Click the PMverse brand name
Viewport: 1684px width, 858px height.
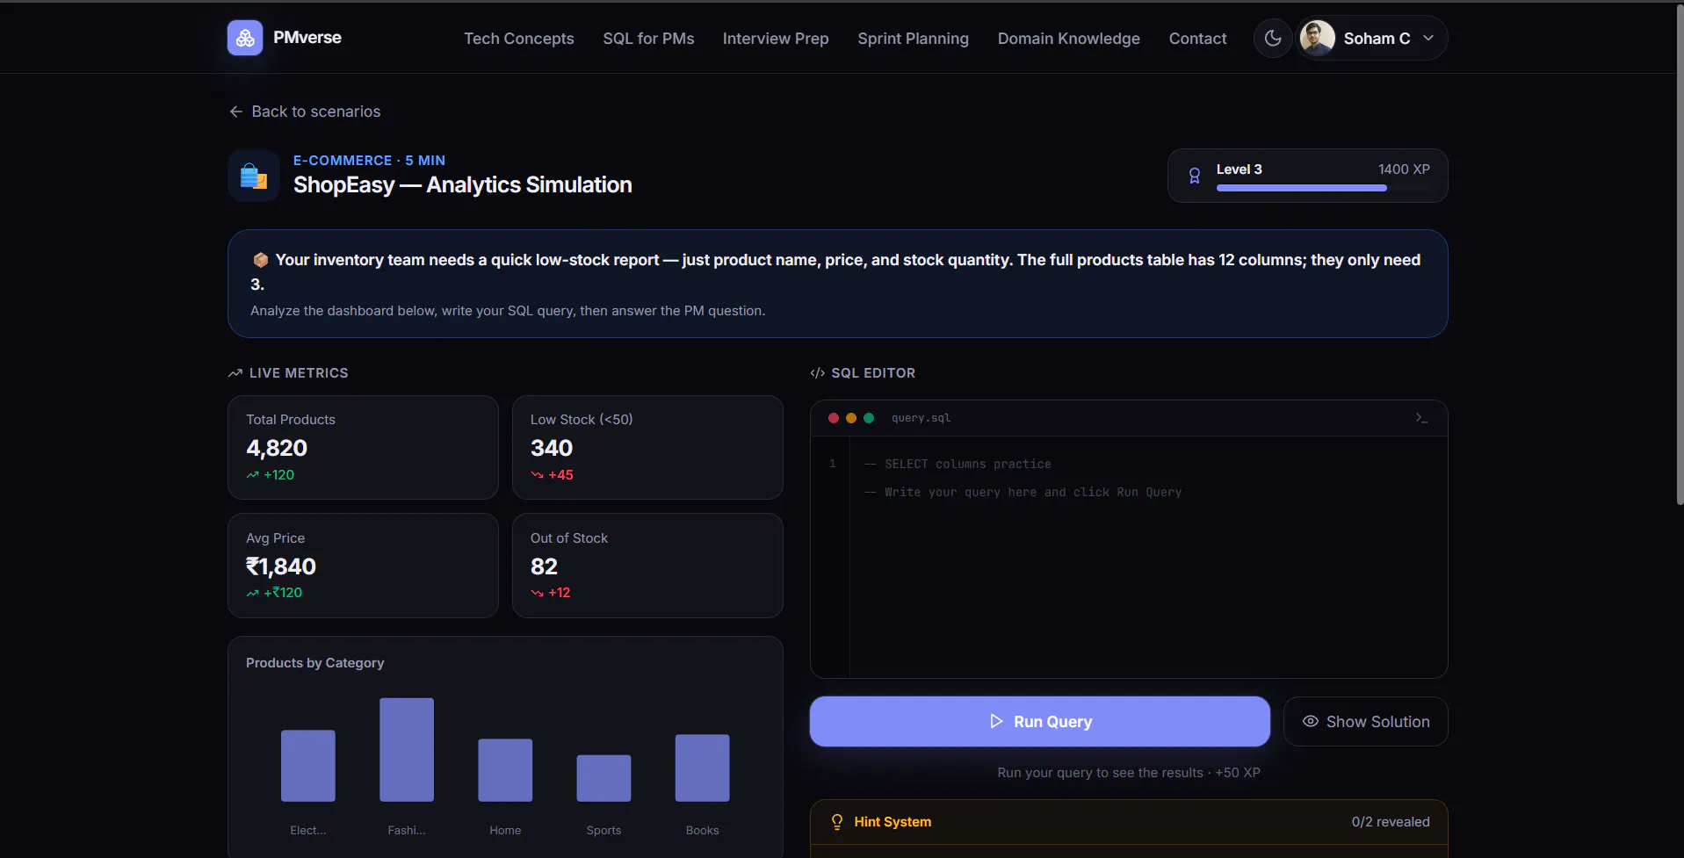(x=307, y=38)
